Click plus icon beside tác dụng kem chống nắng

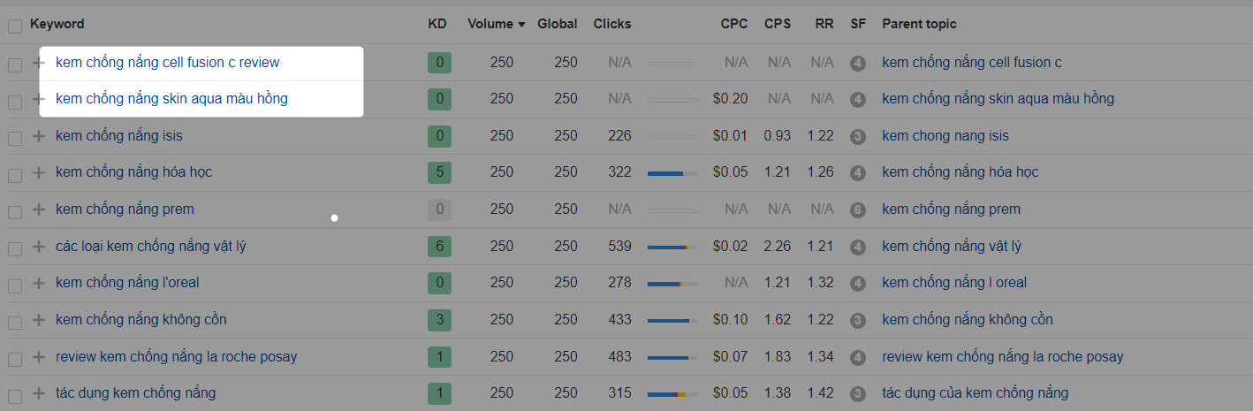(38, 393)
